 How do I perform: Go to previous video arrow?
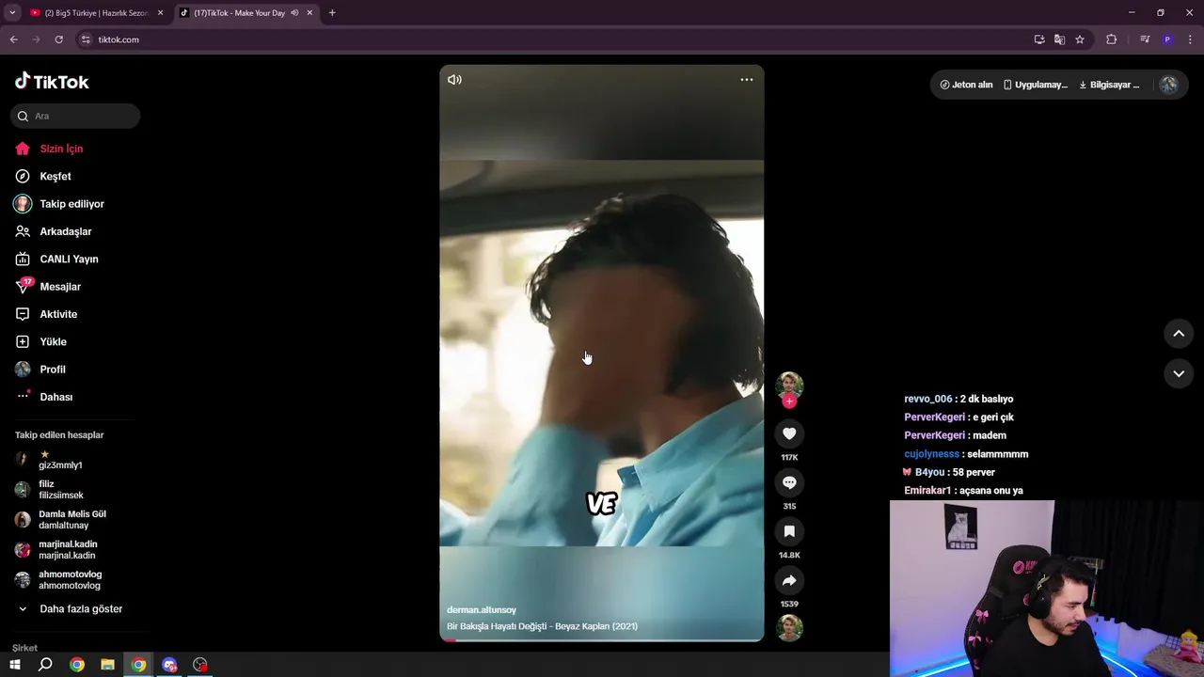coord(1179,334)
